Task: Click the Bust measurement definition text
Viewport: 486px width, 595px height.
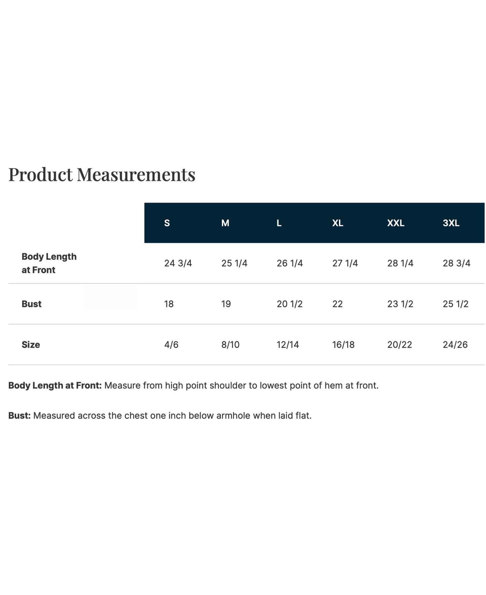Action: point(160,416)
